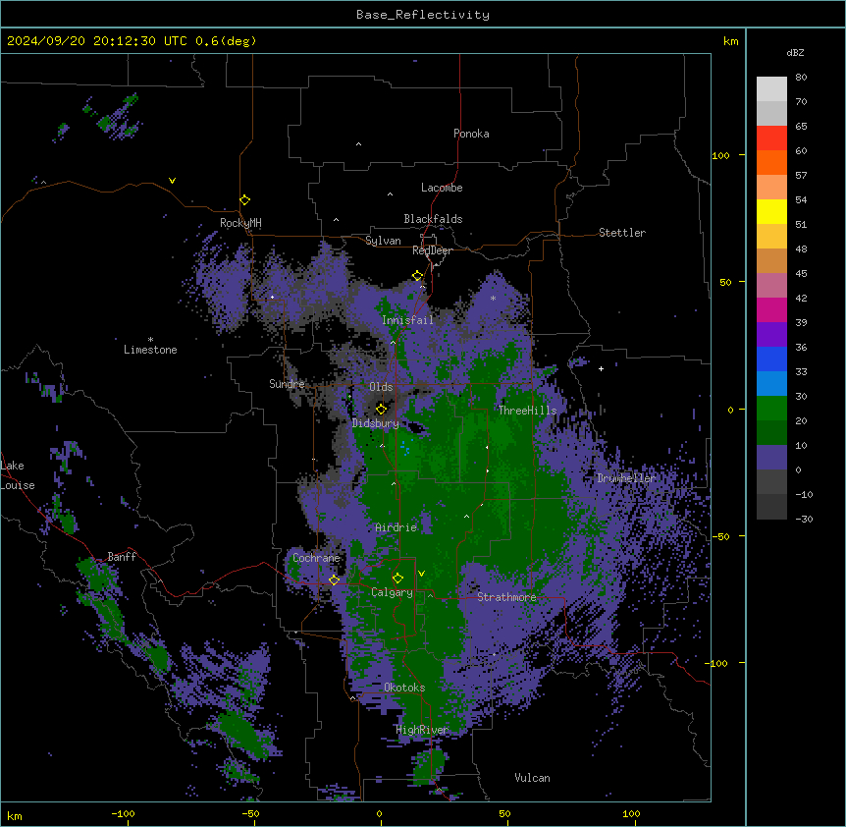The image size is (846, 827).
Task: Select the white plus marker north of Drumheller
Action: (601, 368)
